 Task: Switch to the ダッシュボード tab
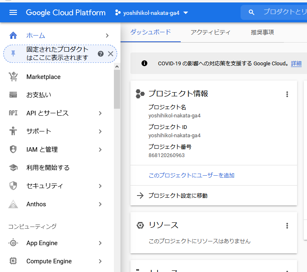pyautogui.click(x=151, y=32)
